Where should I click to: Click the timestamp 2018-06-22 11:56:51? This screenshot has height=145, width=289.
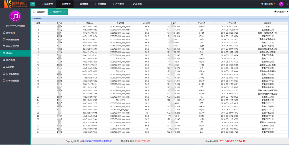click(x=229, y=27)
